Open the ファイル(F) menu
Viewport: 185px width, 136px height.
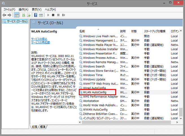pos(9,9)
